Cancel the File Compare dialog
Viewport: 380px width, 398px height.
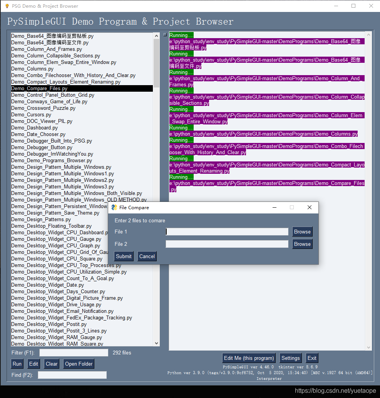[x=147, y=256]
